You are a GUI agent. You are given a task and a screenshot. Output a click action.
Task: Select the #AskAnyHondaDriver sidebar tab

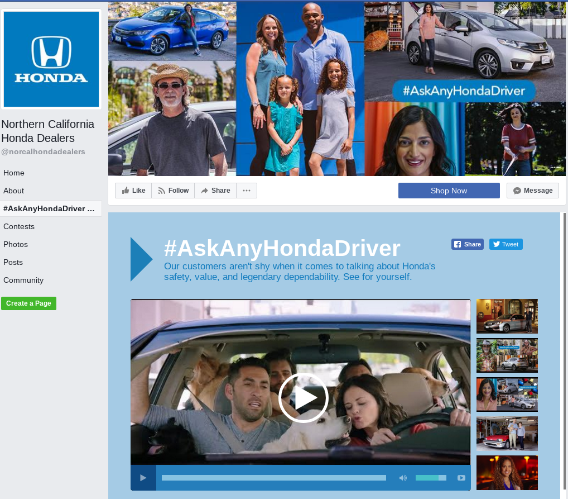51,208
